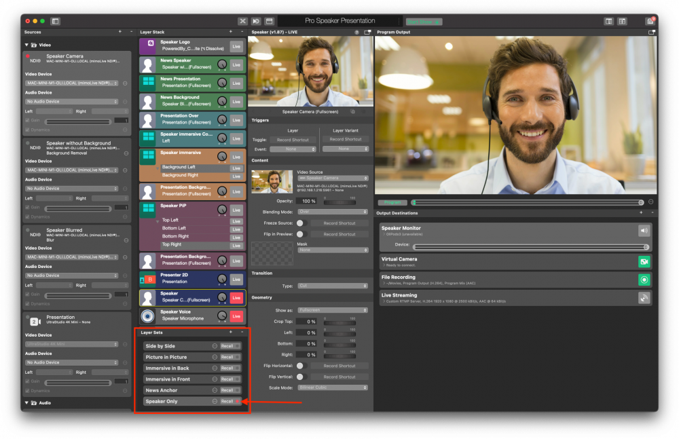This screenshot has width=679, height=439.
Task: Click the Speaker Monitor Device slider
Action: 530,247
